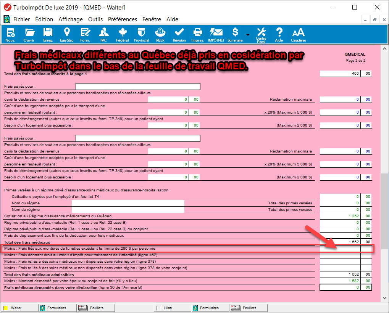Switch to Lilian's return tab
Viewport: 389px width, 313px height.
172,308
